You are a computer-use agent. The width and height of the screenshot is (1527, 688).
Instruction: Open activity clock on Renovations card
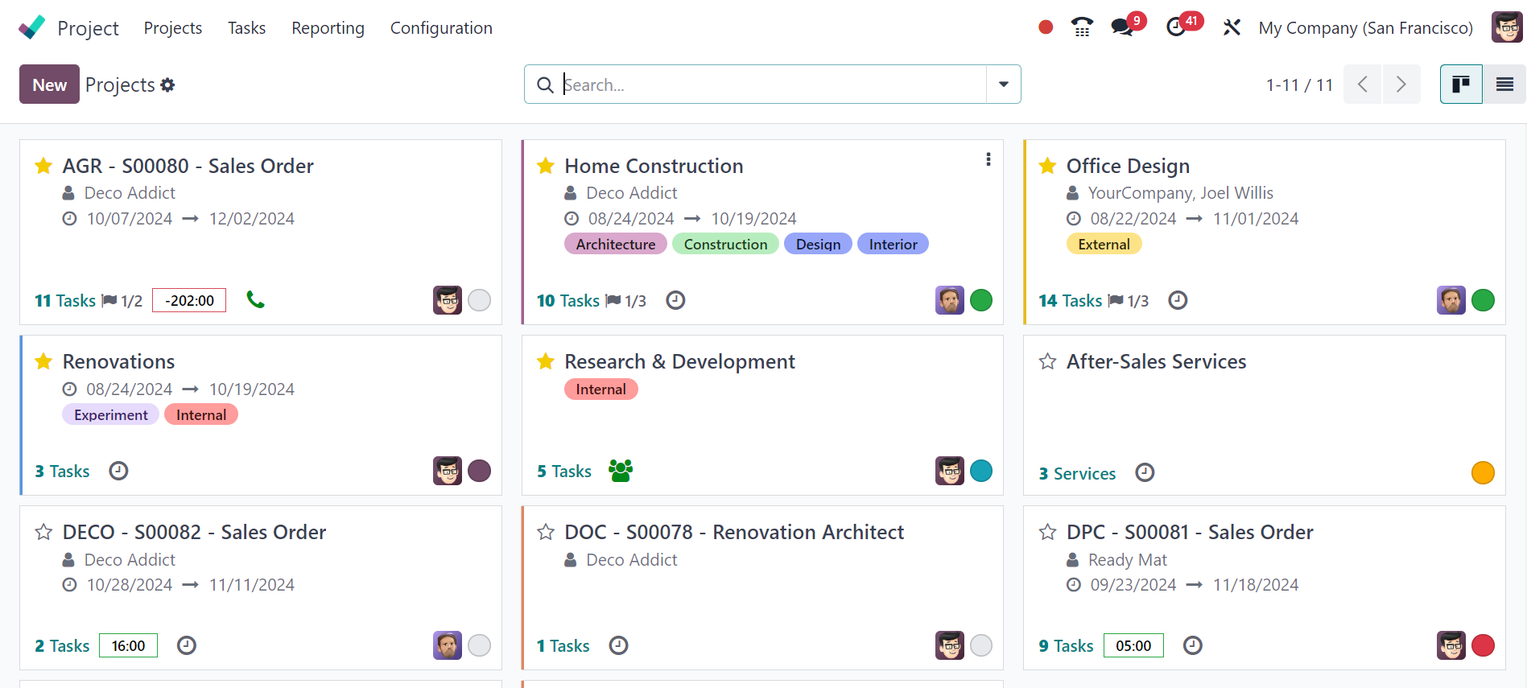118,471
